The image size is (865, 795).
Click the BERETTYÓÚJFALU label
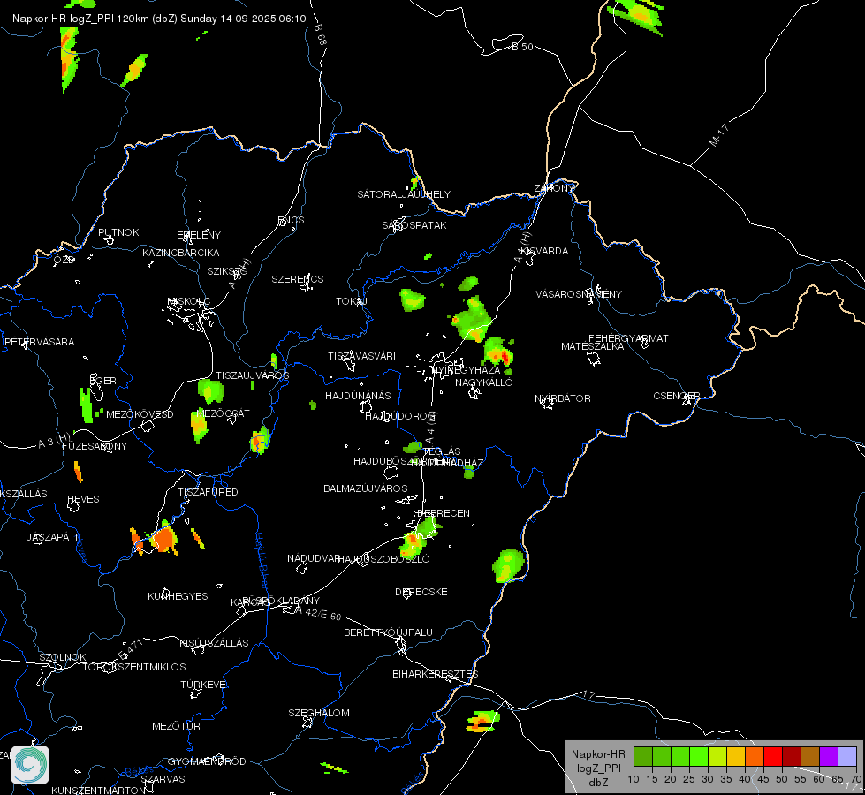pyautogui.click(x=389, y=632)
